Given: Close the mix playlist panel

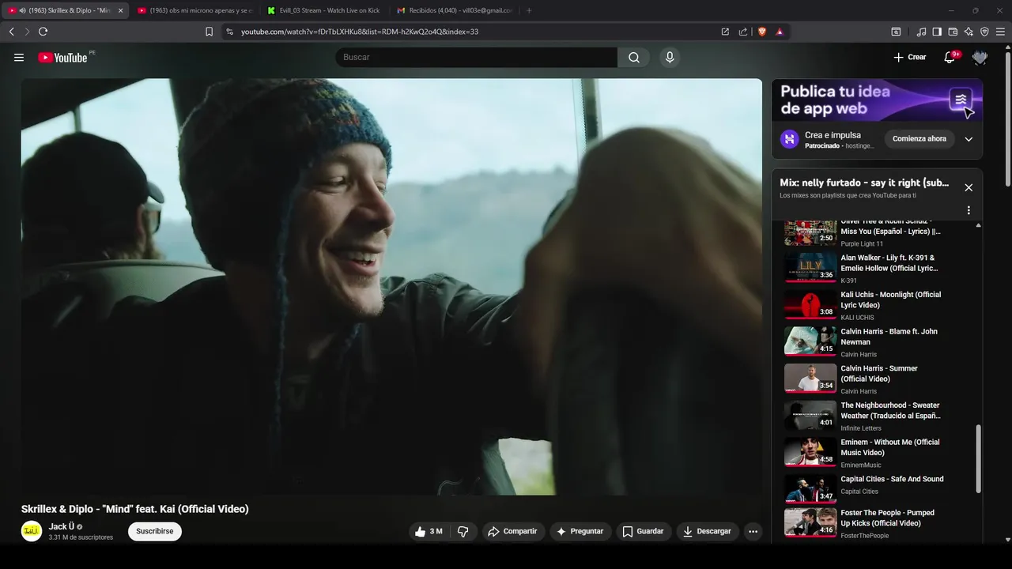Looking at the screenshot, I should [969, 187].
